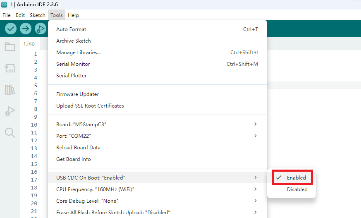Choose Auto Format from the Tools menu
361x218 pixels.
tap(158, 29)
